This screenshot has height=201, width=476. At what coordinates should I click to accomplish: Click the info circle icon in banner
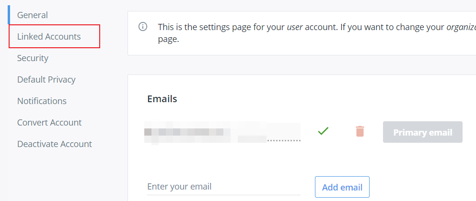[143, 27]
